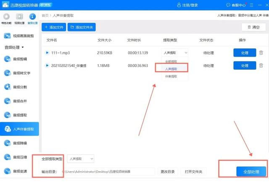Start batch with 全部处理 button

pyautogui.click(x=251, y=172)
